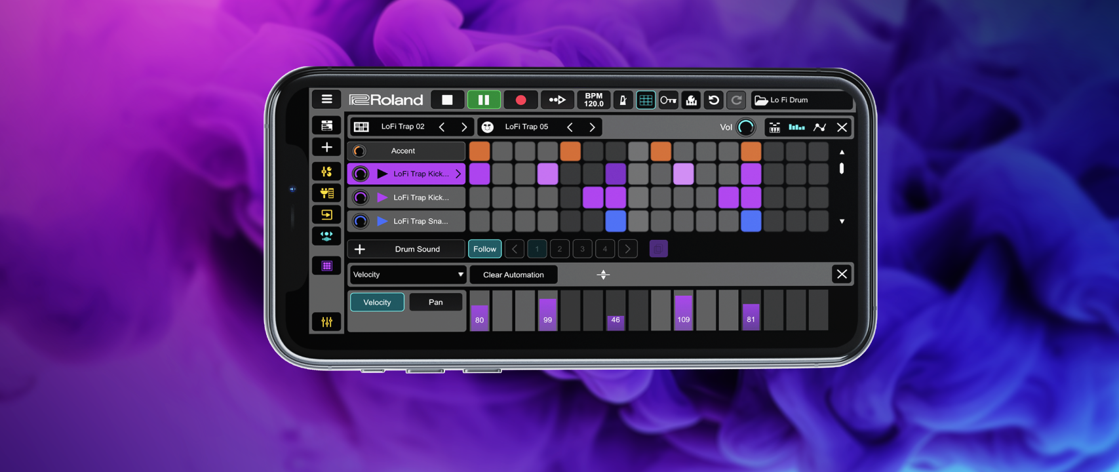Select pattern page 2

coord(560,249)
